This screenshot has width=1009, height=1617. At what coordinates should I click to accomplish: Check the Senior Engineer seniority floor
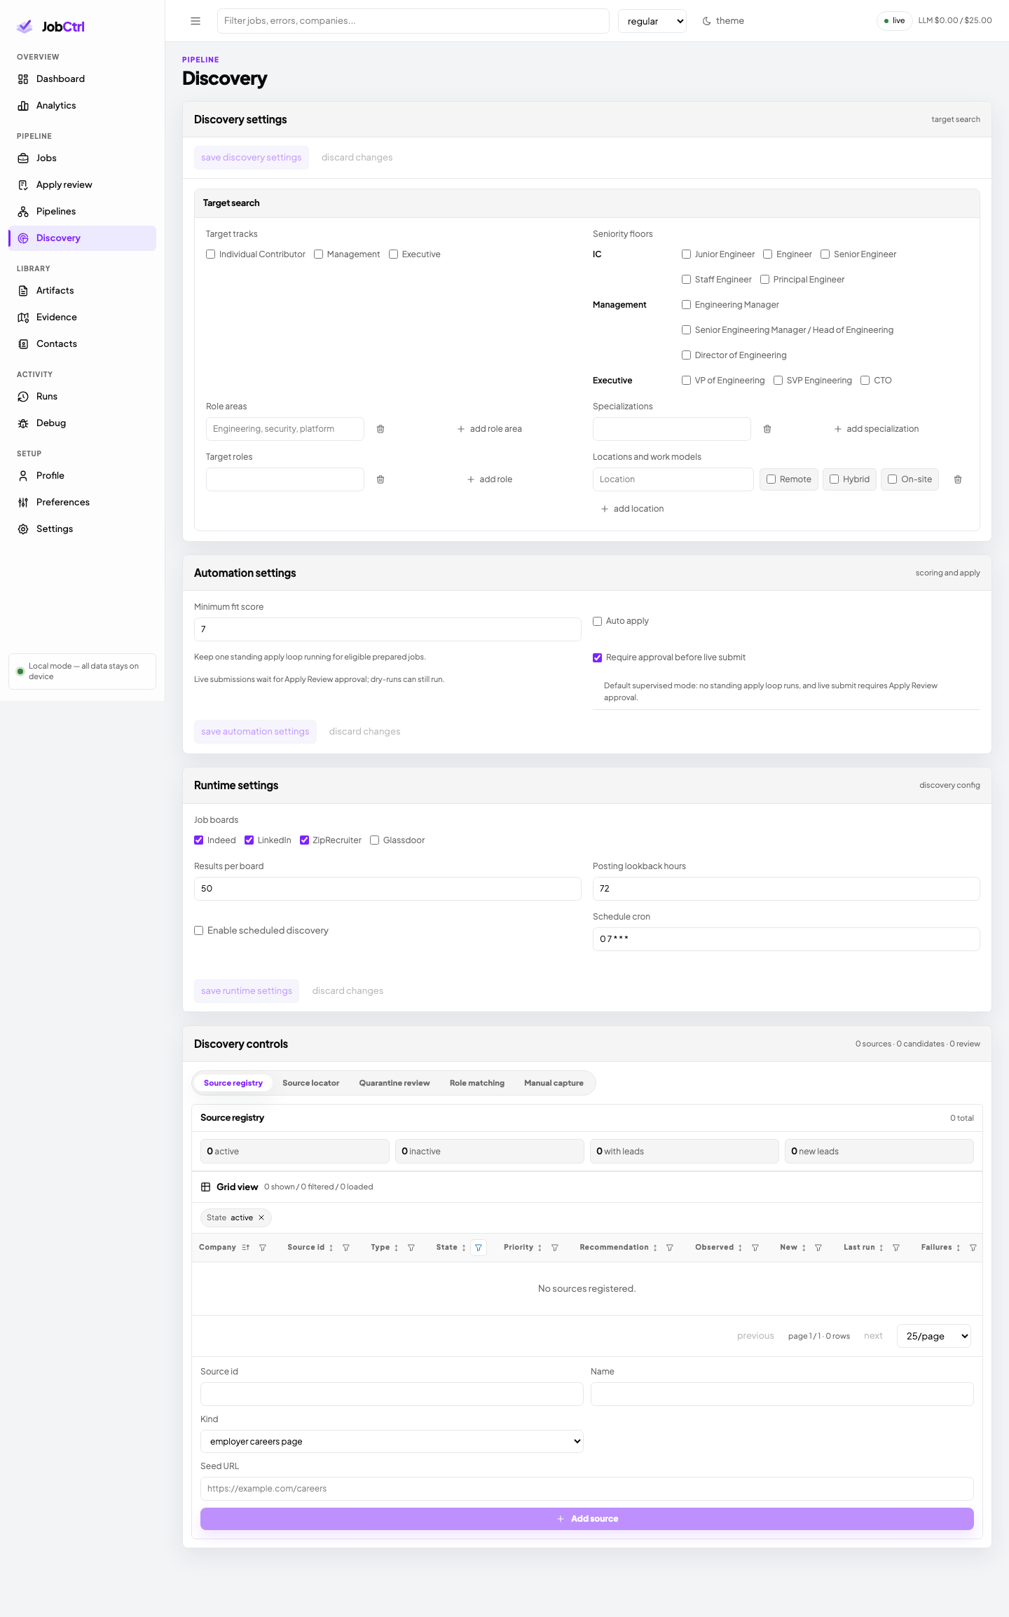pos(825,254)
